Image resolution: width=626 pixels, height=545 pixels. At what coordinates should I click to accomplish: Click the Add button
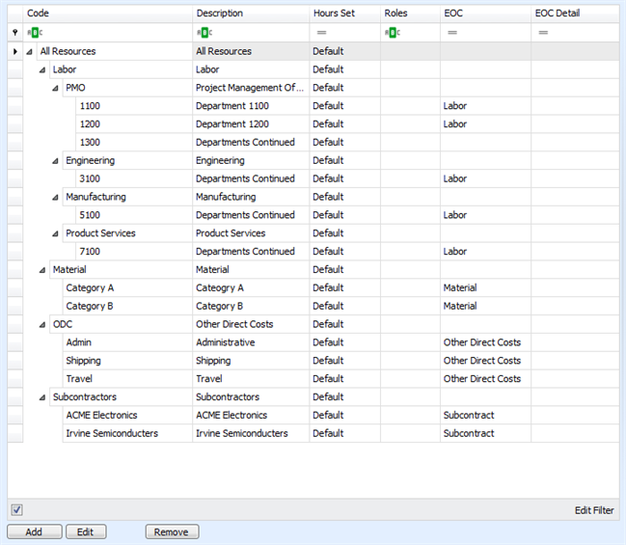(34, 531)
